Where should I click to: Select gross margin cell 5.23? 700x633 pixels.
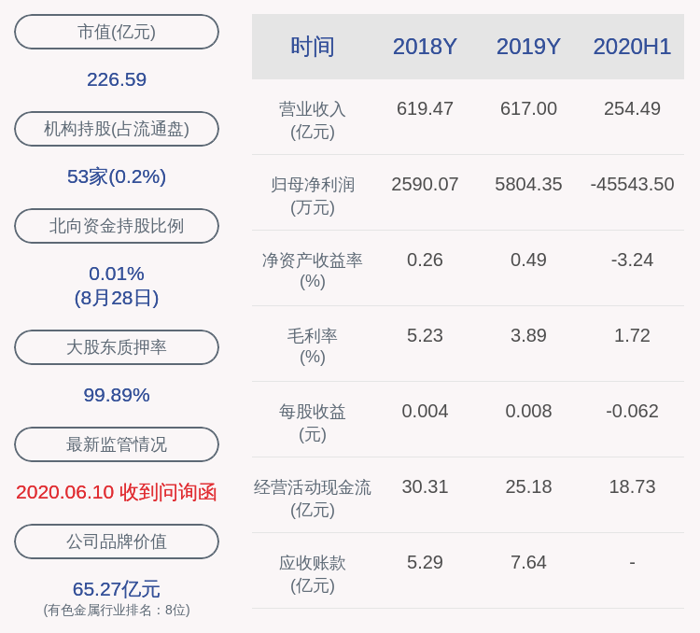click(x=425, y=335)
